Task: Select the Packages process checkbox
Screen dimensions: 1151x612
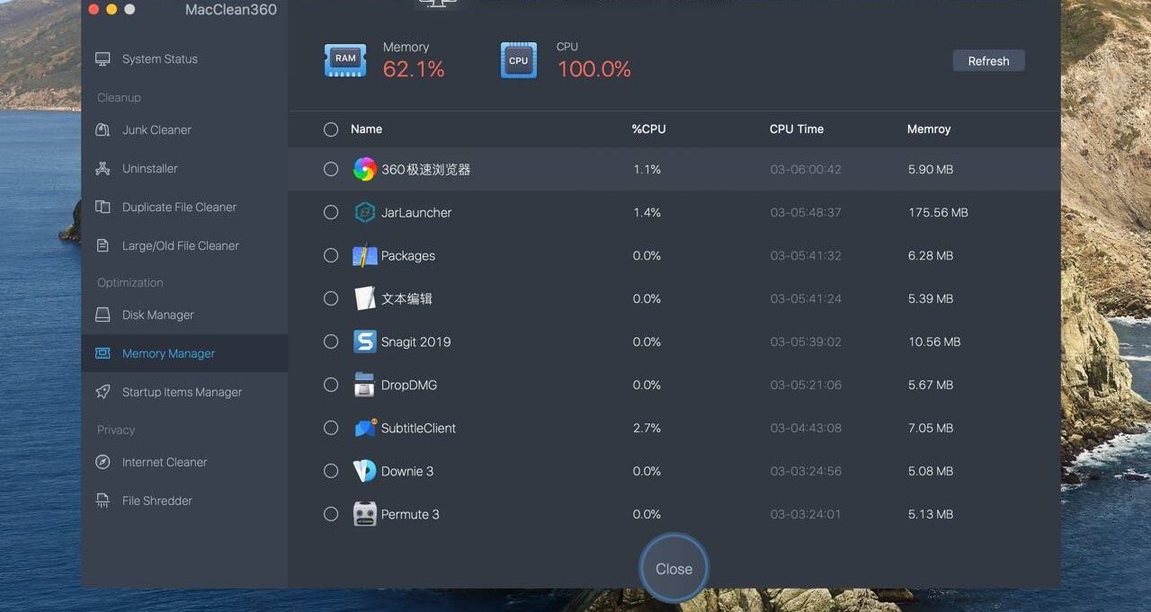Action: point(331,255)
